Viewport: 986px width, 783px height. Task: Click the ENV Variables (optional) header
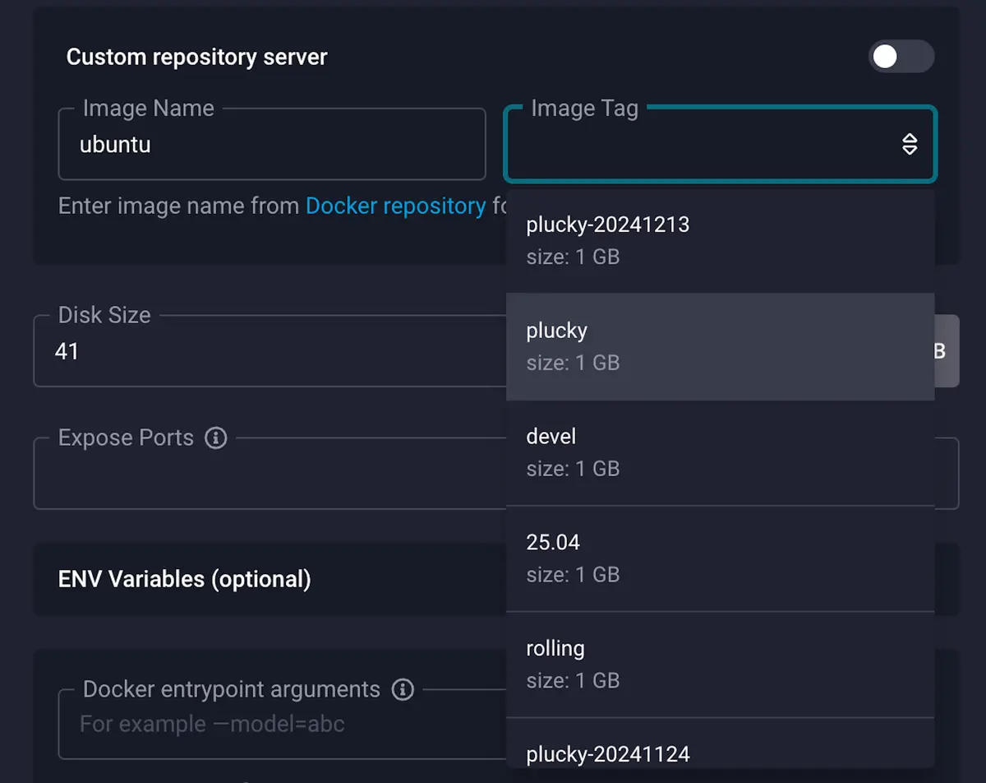(183, 579)
